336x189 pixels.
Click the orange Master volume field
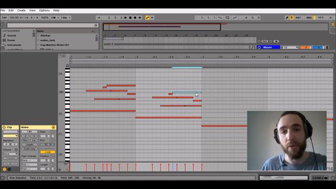[306, 47]
